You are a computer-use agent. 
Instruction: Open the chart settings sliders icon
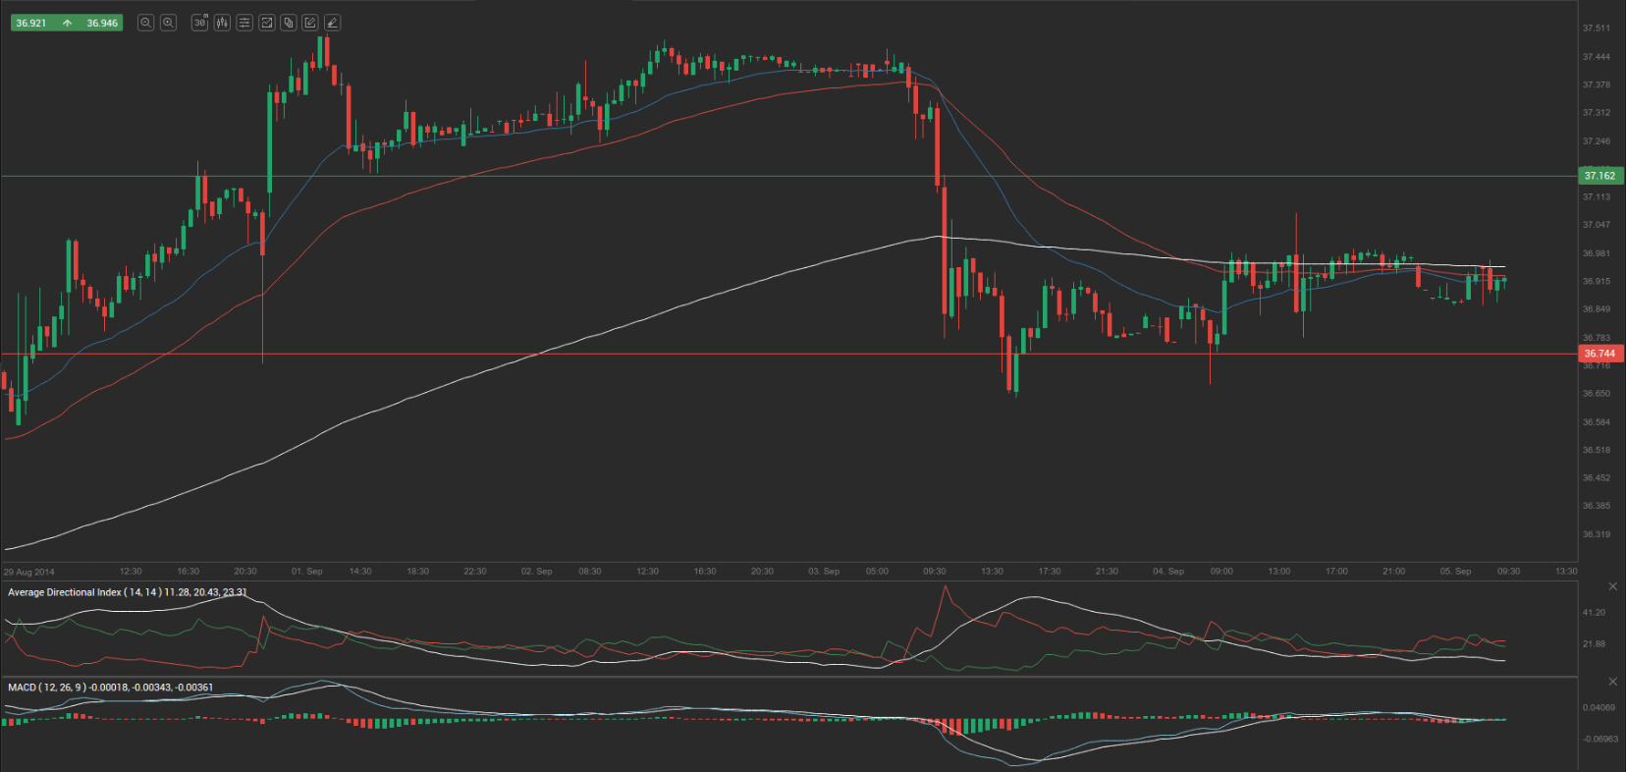pyautogui.click(x=244, y=23)
